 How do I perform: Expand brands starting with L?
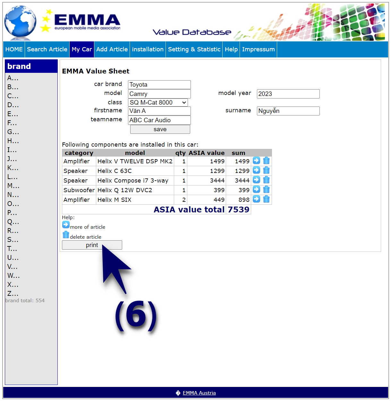click(x=13, y=177)
